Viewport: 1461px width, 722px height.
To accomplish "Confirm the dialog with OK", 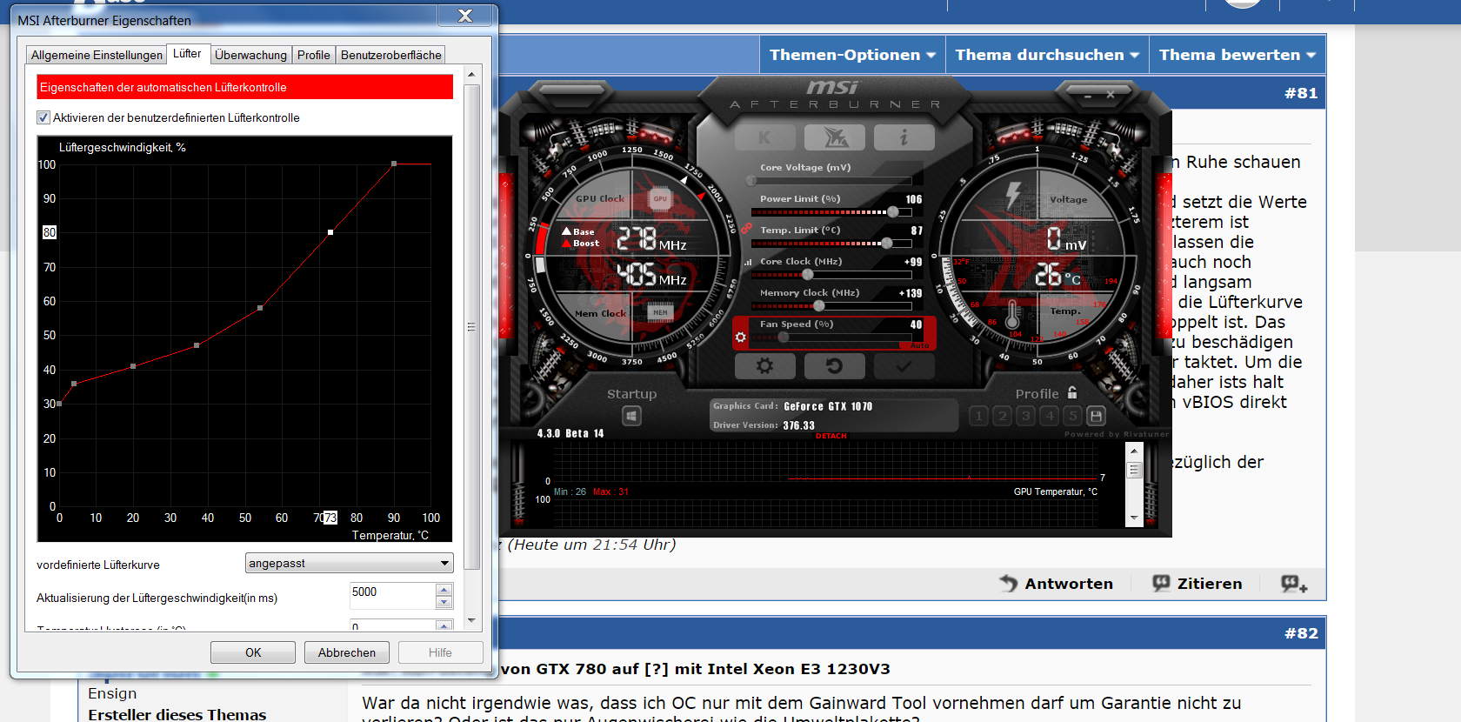I will pyautogui.click(x=253, y=652).
